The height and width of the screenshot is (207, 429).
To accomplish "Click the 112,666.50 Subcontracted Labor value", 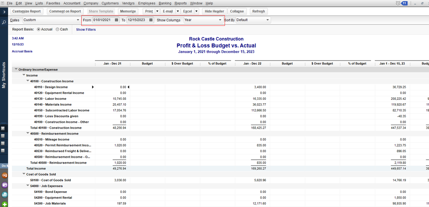I will point(258,110).
